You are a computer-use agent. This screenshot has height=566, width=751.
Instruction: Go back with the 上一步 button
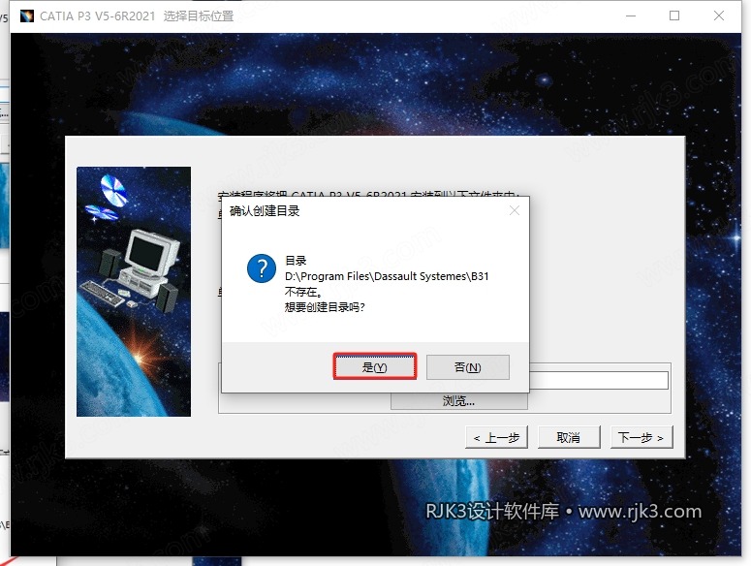pyautogui.click(x=496, y=437)
